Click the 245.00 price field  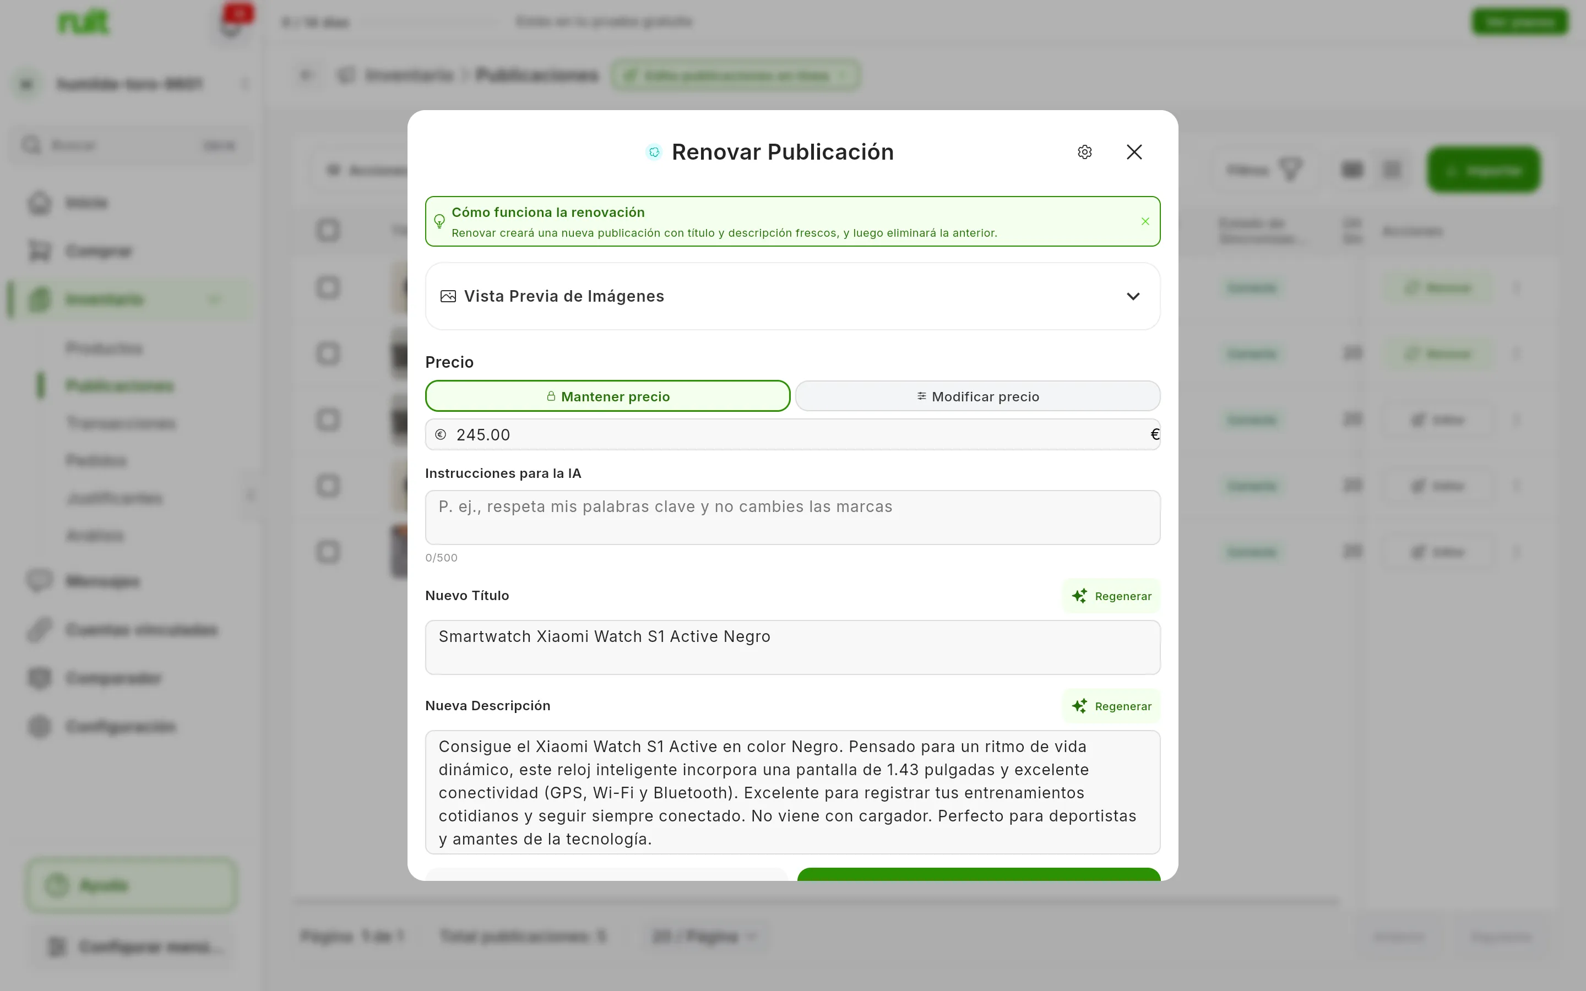pyautogui.click(x=792, y=434)
